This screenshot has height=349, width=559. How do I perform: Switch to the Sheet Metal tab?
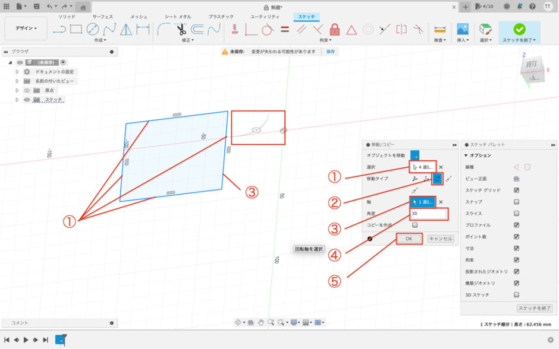pos(178,17)
